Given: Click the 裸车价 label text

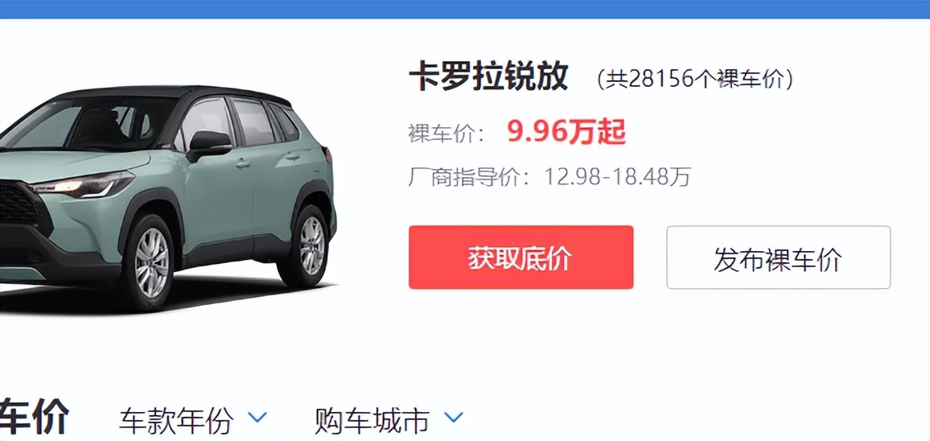Looking at the screenshot, I should coord(447,134).
